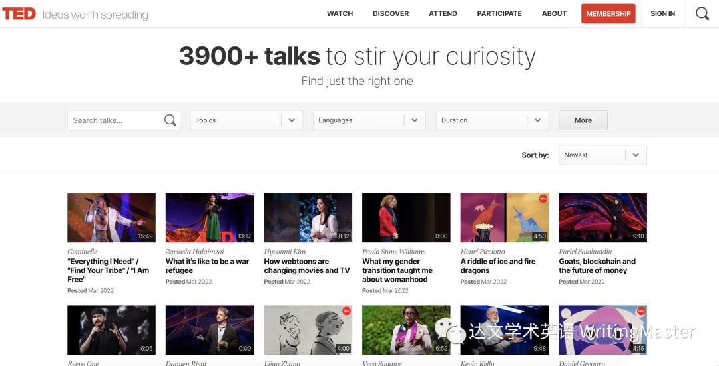This screenshot has height=366, width=719.
Task: Click speaker name Geminelle
Action: (x=83, y=252)
